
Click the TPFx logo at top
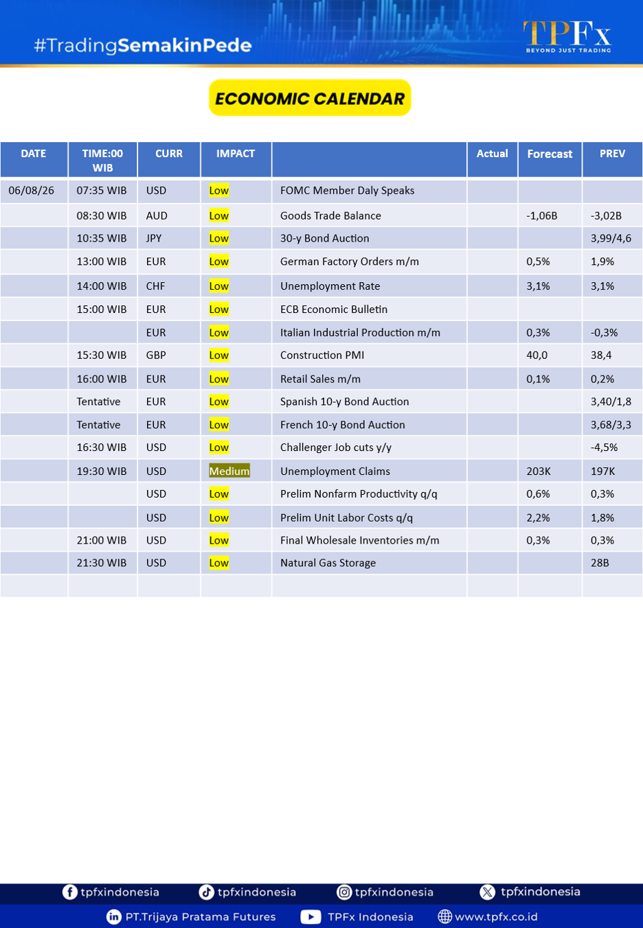pos(567,36)
